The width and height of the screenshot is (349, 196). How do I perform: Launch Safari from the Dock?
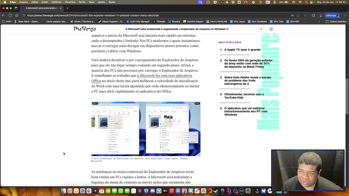click(x=83, y=191)
